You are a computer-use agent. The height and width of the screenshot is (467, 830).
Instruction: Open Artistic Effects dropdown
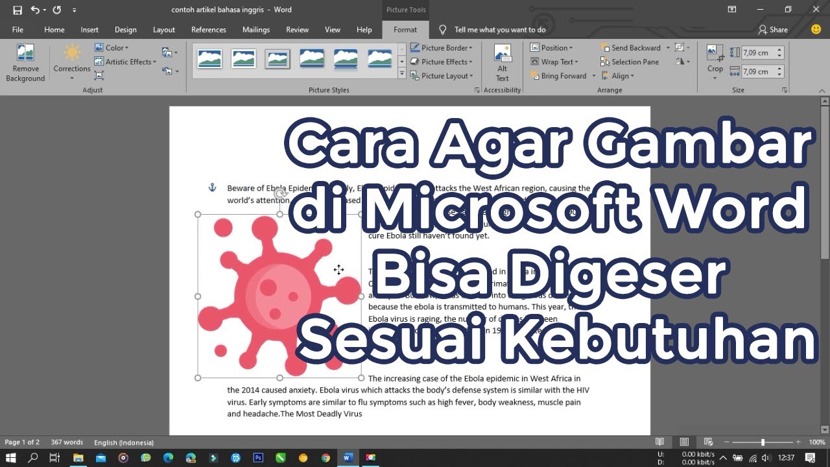coord(126,62)
